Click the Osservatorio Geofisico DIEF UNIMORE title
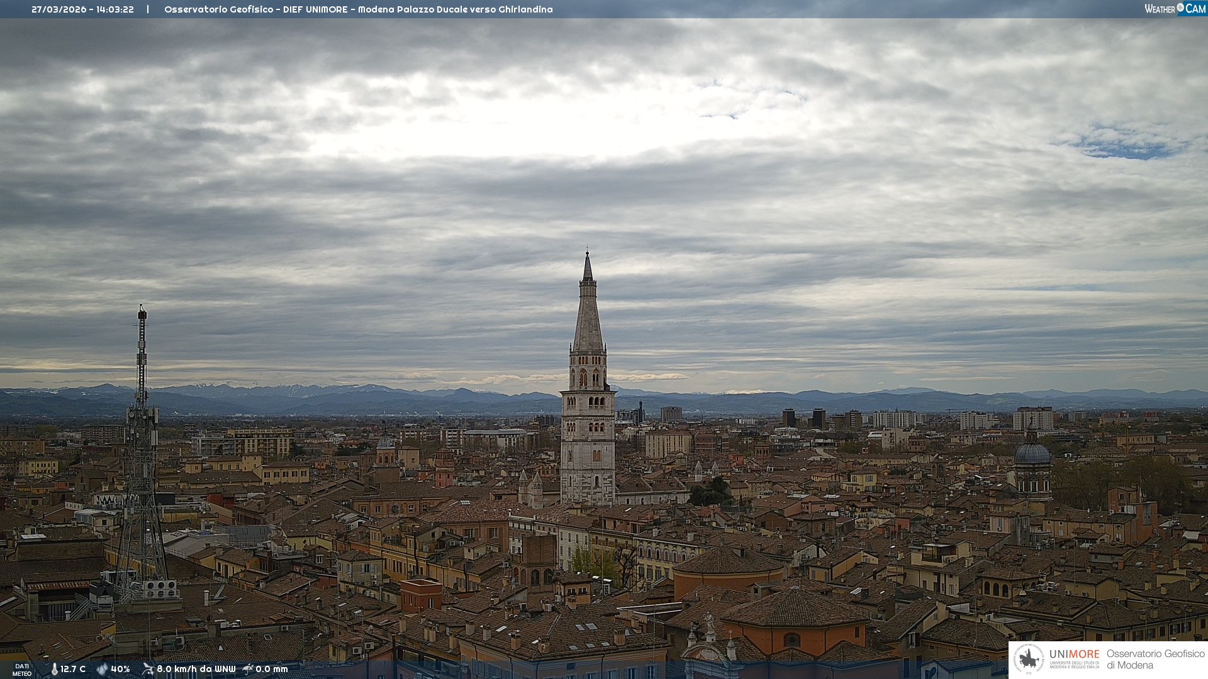 coord(358,9)
